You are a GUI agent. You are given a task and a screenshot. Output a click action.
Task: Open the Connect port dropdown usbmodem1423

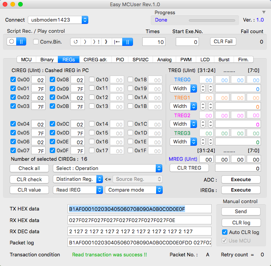(x=58, y=20)
